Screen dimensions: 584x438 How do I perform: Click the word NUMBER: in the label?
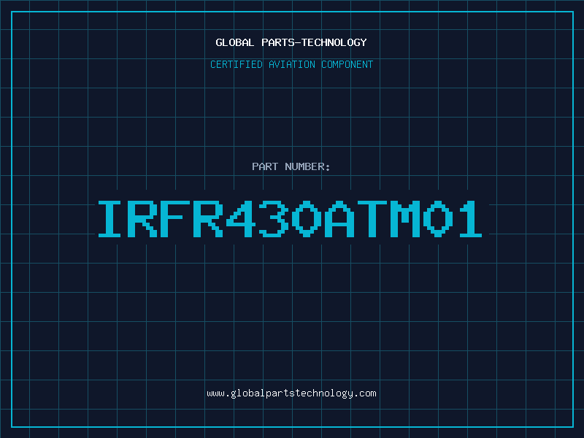[306, 166]
